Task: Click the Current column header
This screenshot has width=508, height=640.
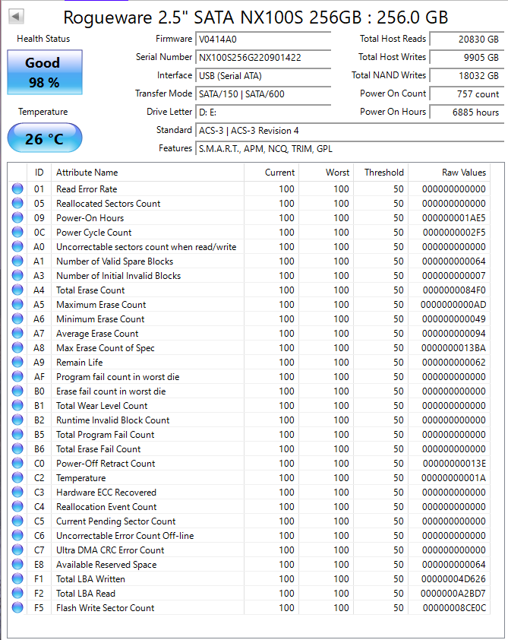Action: 272,173
